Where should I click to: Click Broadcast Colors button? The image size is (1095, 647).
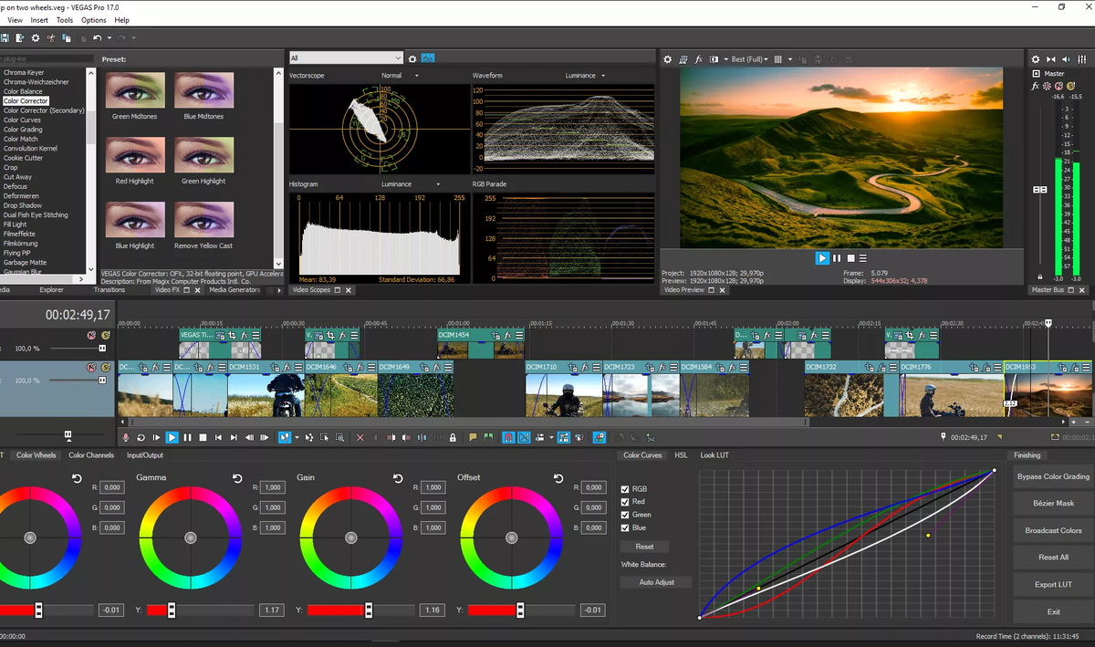(x=1053, y=530)
